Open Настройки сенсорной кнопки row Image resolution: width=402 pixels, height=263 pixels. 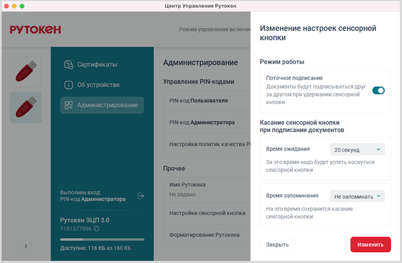tap(207, 213)
